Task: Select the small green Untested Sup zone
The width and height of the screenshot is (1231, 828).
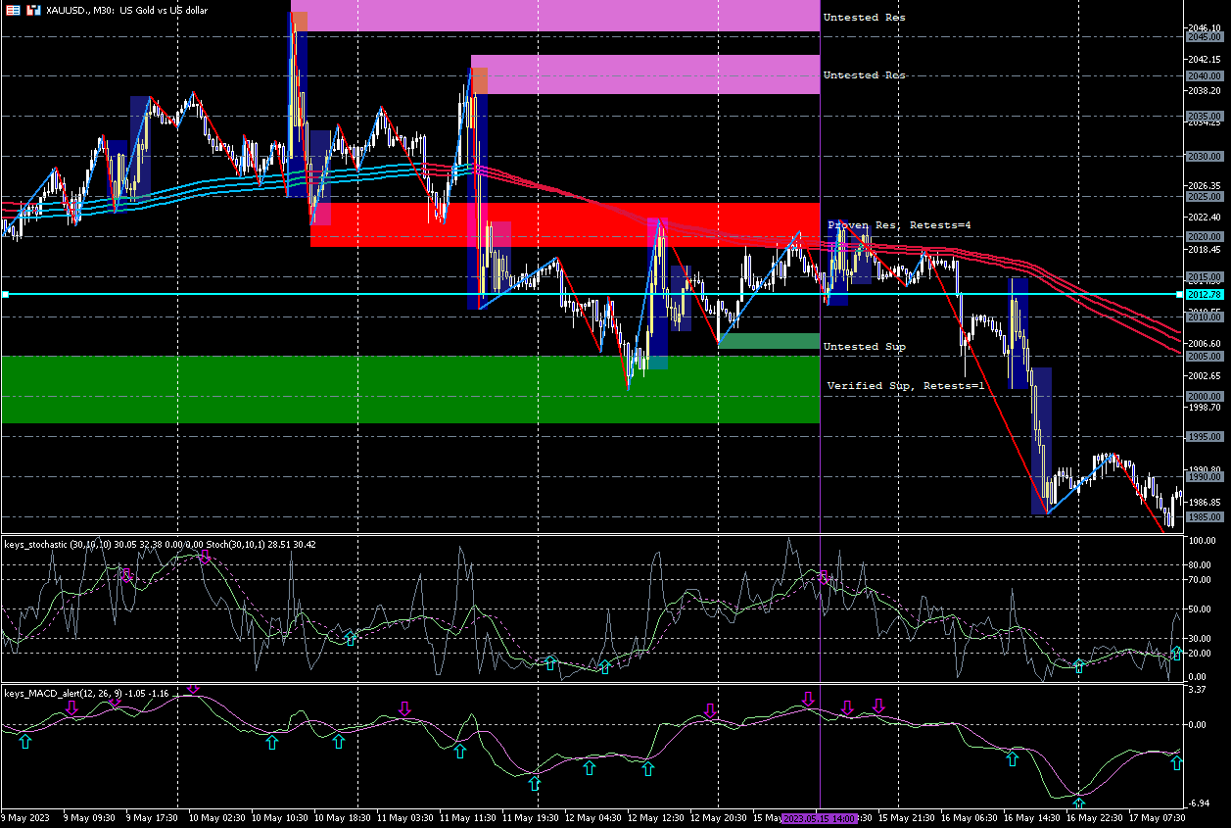Action: 769,341
